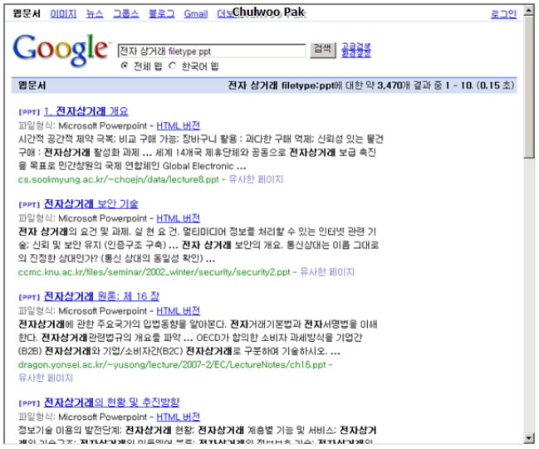Click the 웹문서 label in results bar
539x449 pixels.
(x=32, y=85)
